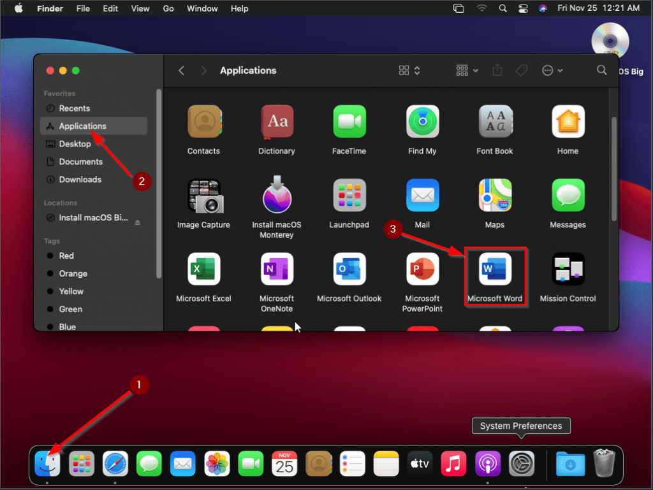Viewport: 653px width, 490px height.
Task: Open Desktop in the sidebar
Action: pos(94,144)
